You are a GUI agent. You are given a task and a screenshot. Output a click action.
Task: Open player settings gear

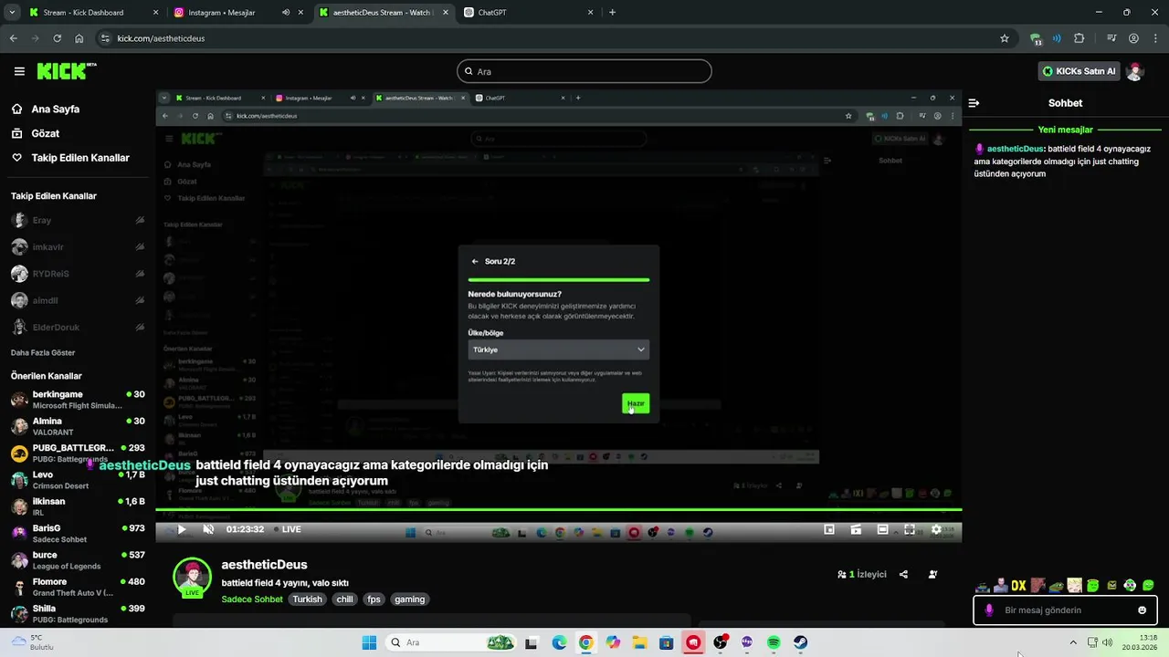point(936,529)
